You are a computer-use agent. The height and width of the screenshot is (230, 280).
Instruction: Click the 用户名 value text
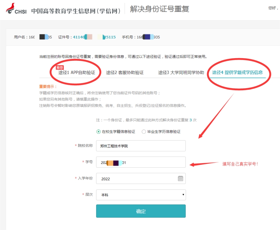[40, 37]
